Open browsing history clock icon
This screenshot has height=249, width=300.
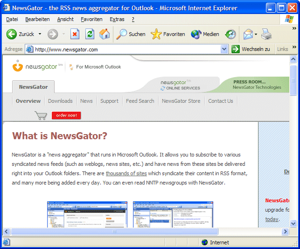[x=230, y=34]
